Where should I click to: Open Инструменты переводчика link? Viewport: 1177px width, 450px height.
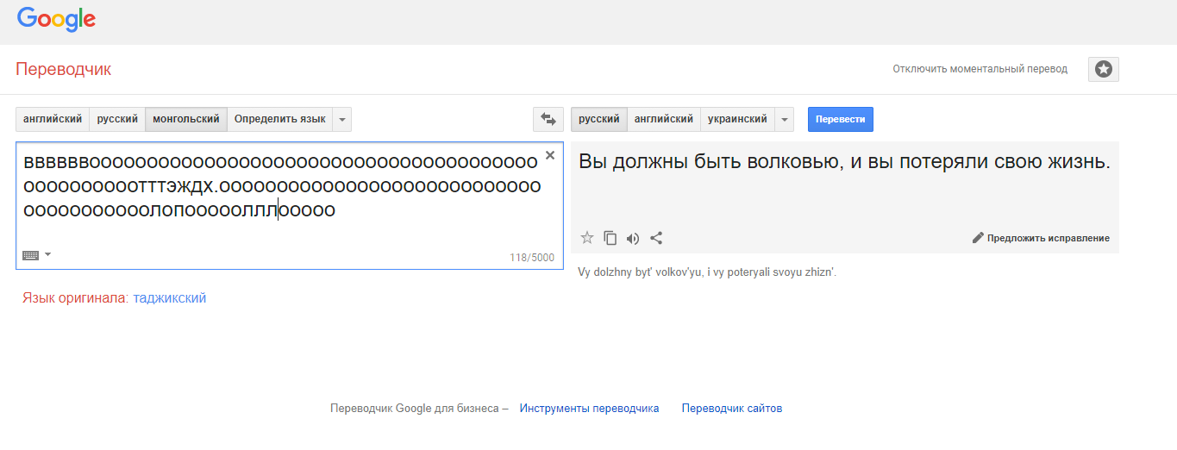(x=589, y=409)
